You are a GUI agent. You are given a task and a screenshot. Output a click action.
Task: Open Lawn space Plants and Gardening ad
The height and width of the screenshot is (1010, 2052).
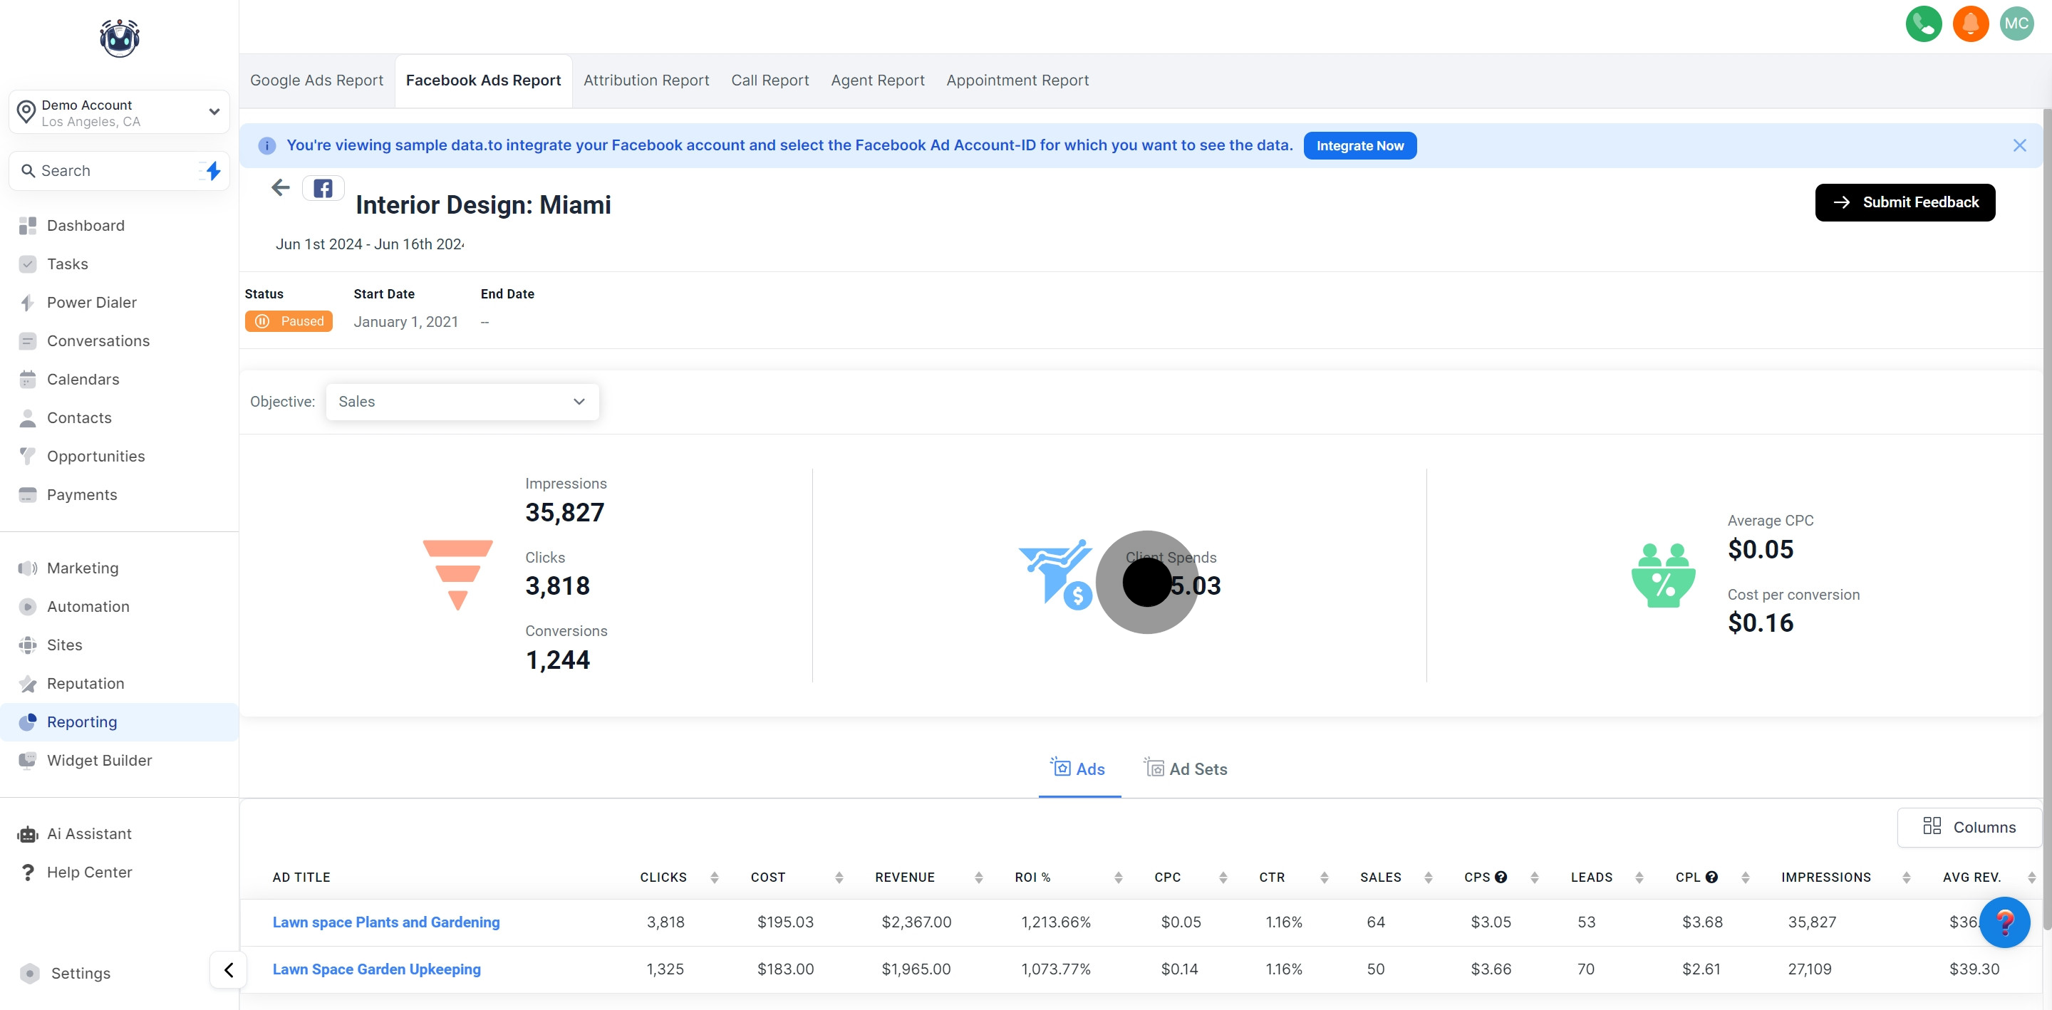(x=386, y=922)
